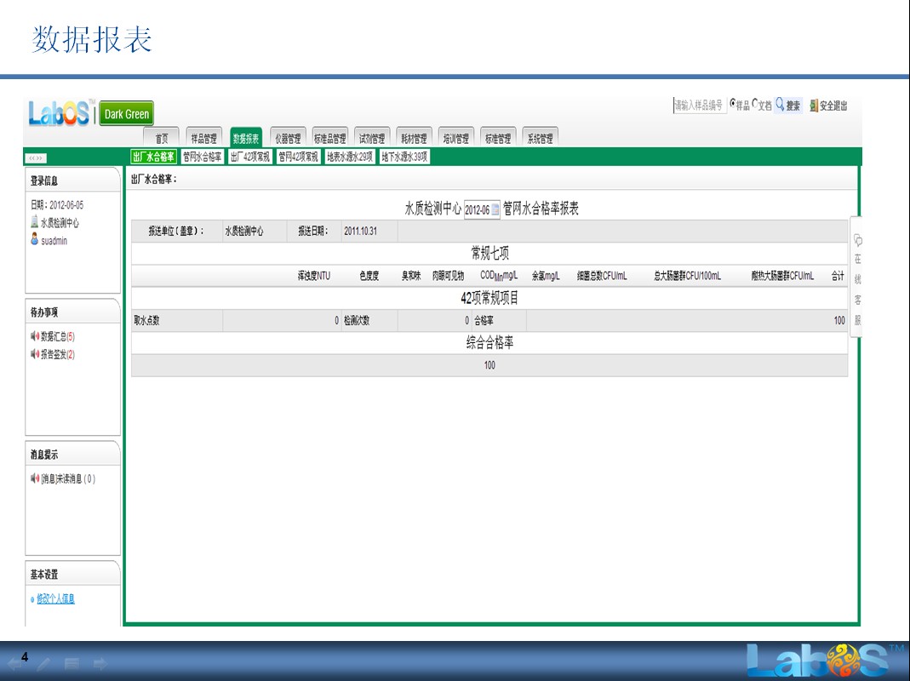Open the 管网水合格率 sub-tab
This screenshot has height=681, width=910.
(202, 157)
